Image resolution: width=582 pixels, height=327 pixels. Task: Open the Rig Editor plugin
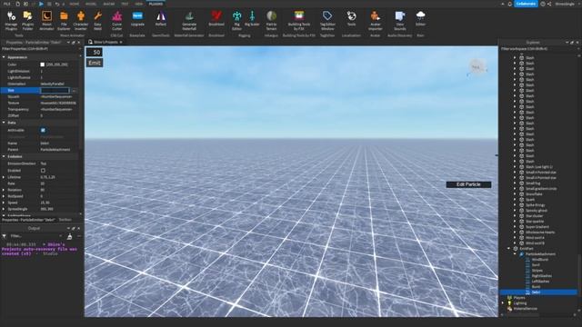(236, 21)
